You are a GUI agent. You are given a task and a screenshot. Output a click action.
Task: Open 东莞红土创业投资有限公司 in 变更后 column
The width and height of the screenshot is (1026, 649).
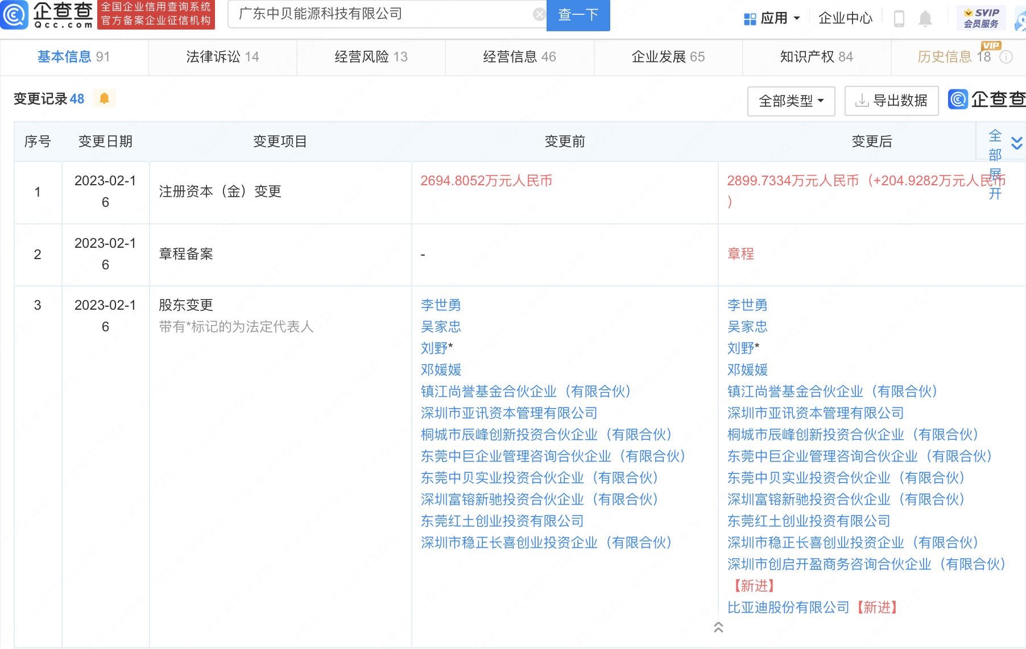809,521
